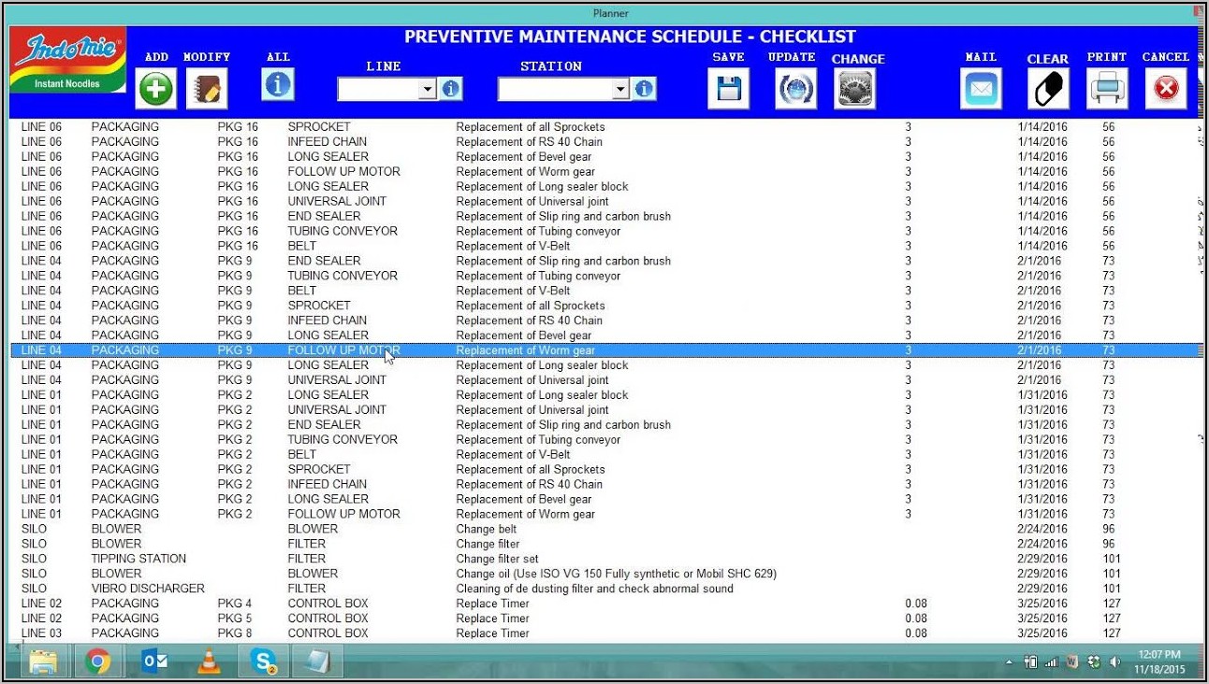Open Google Chrome from the taskbar
The height and width of the screenshot is (684, 1209).
[x=96, y=662]
